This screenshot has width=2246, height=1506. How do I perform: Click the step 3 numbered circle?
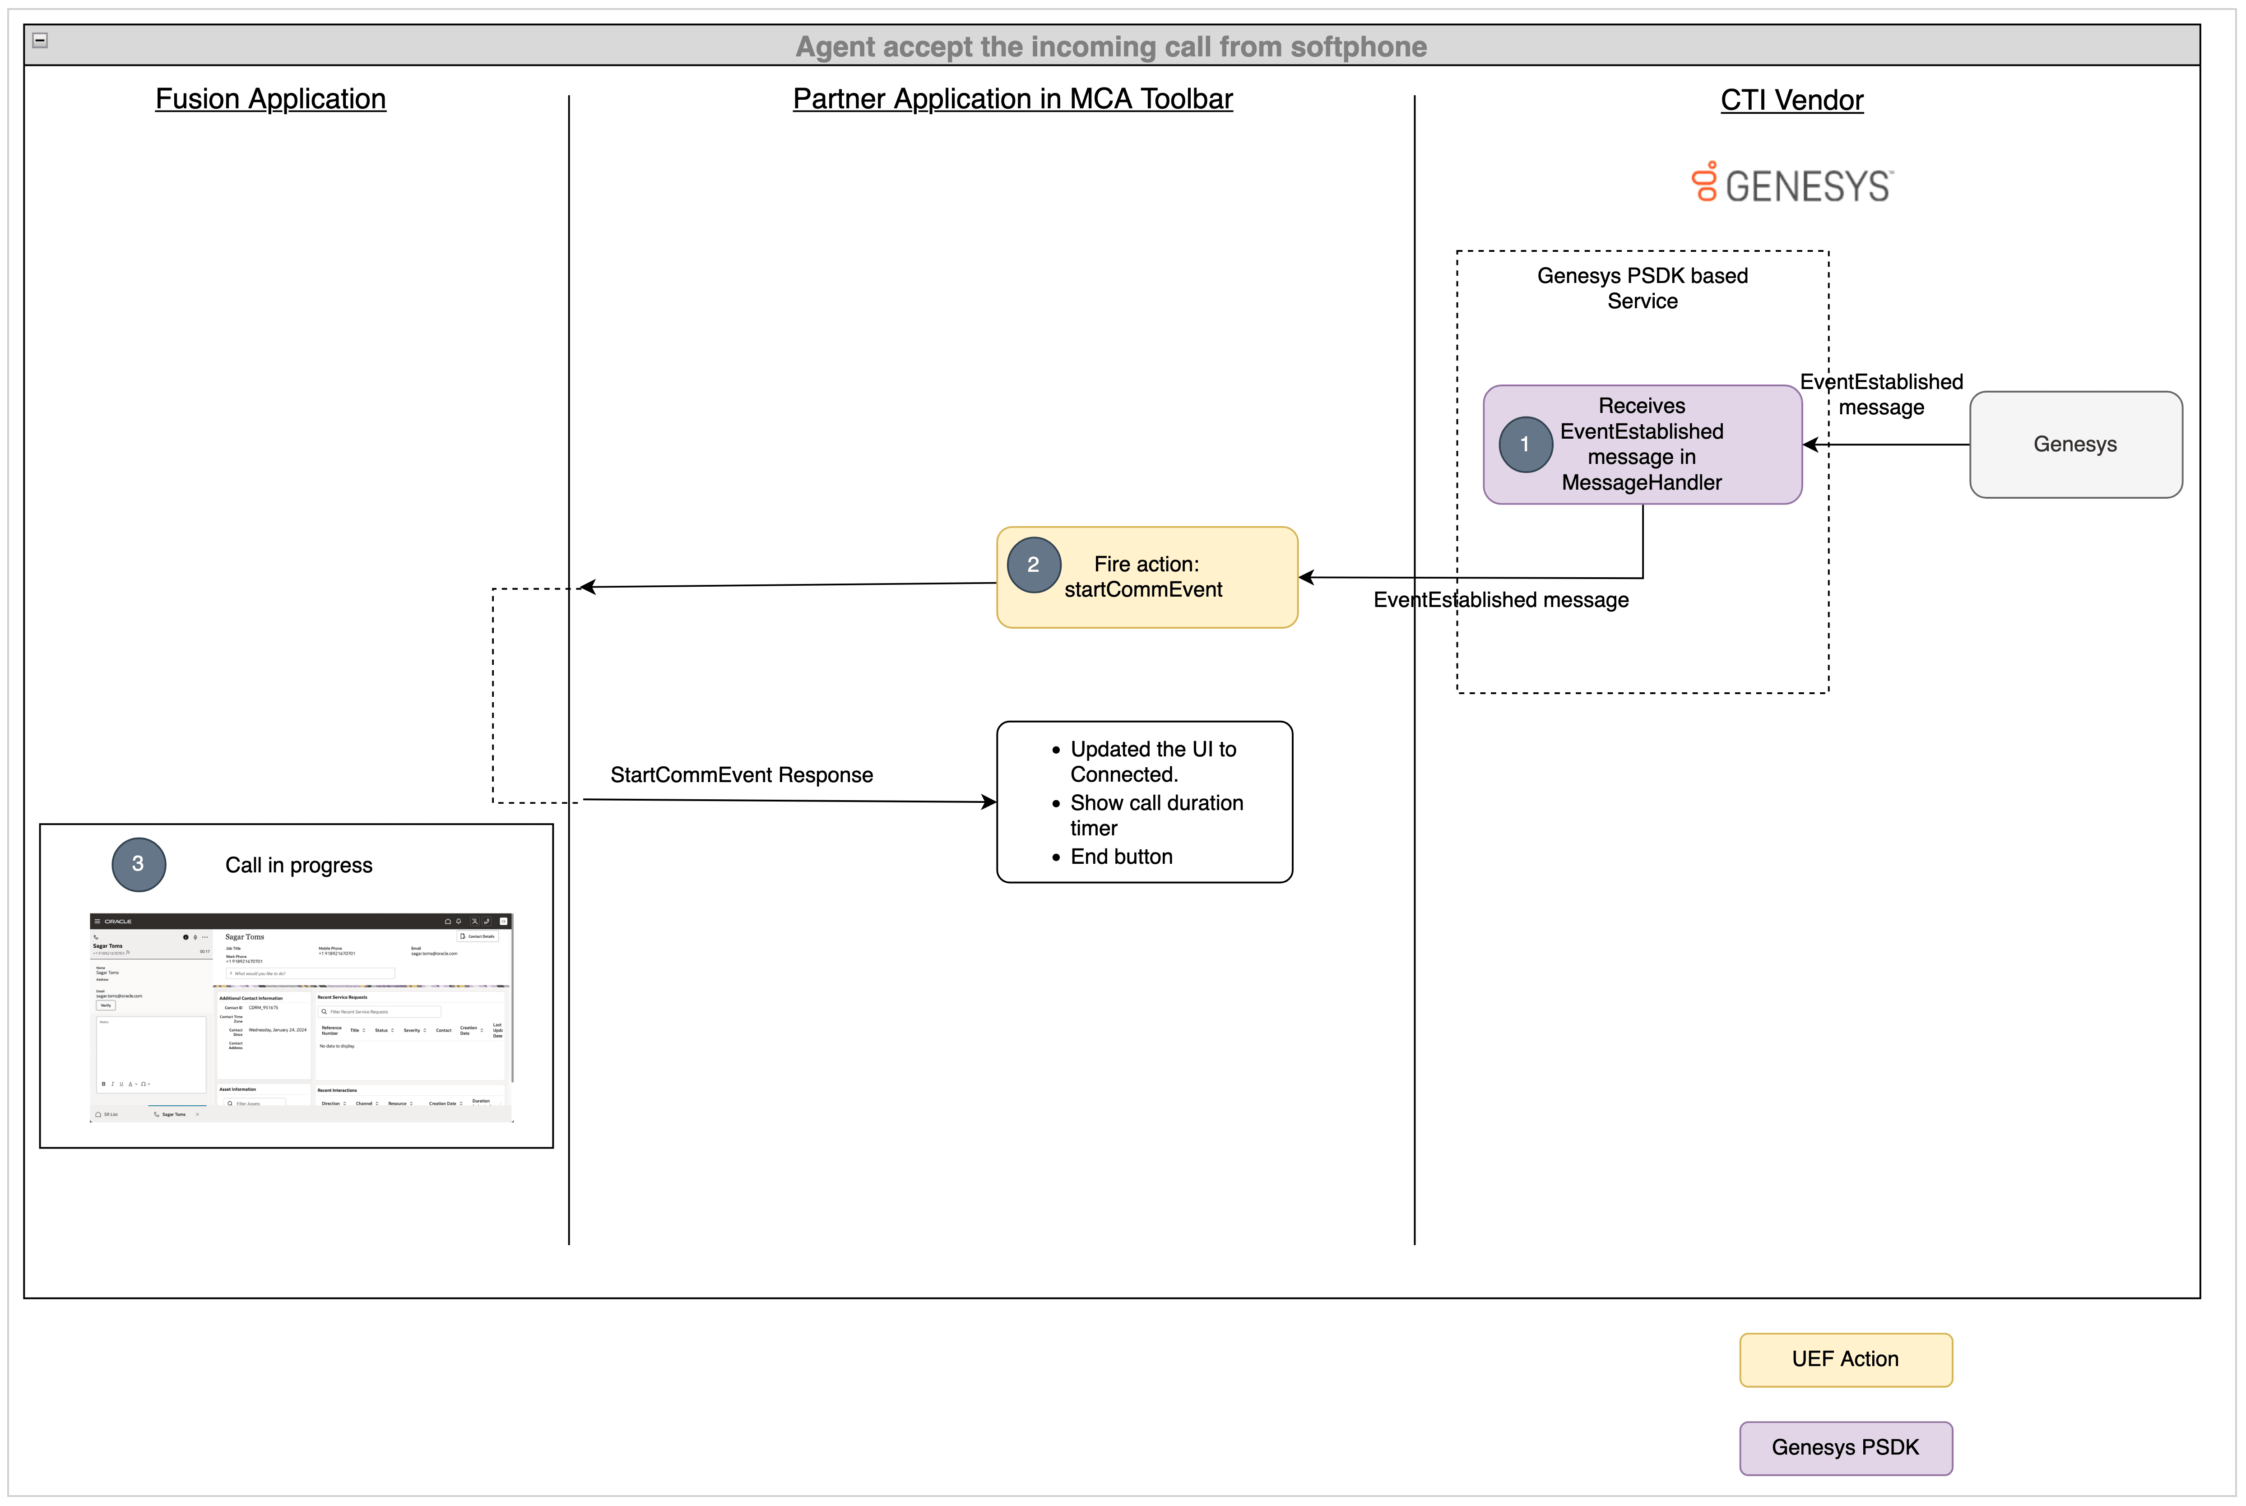[138, 863]
